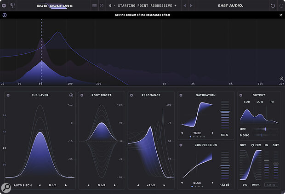Toggle the Root Boost module power icon
The width and height of the screenshot is (285, 194).
point(82,95)
